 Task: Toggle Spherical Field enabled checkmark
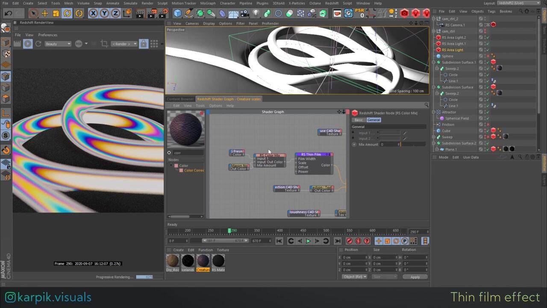488,118
